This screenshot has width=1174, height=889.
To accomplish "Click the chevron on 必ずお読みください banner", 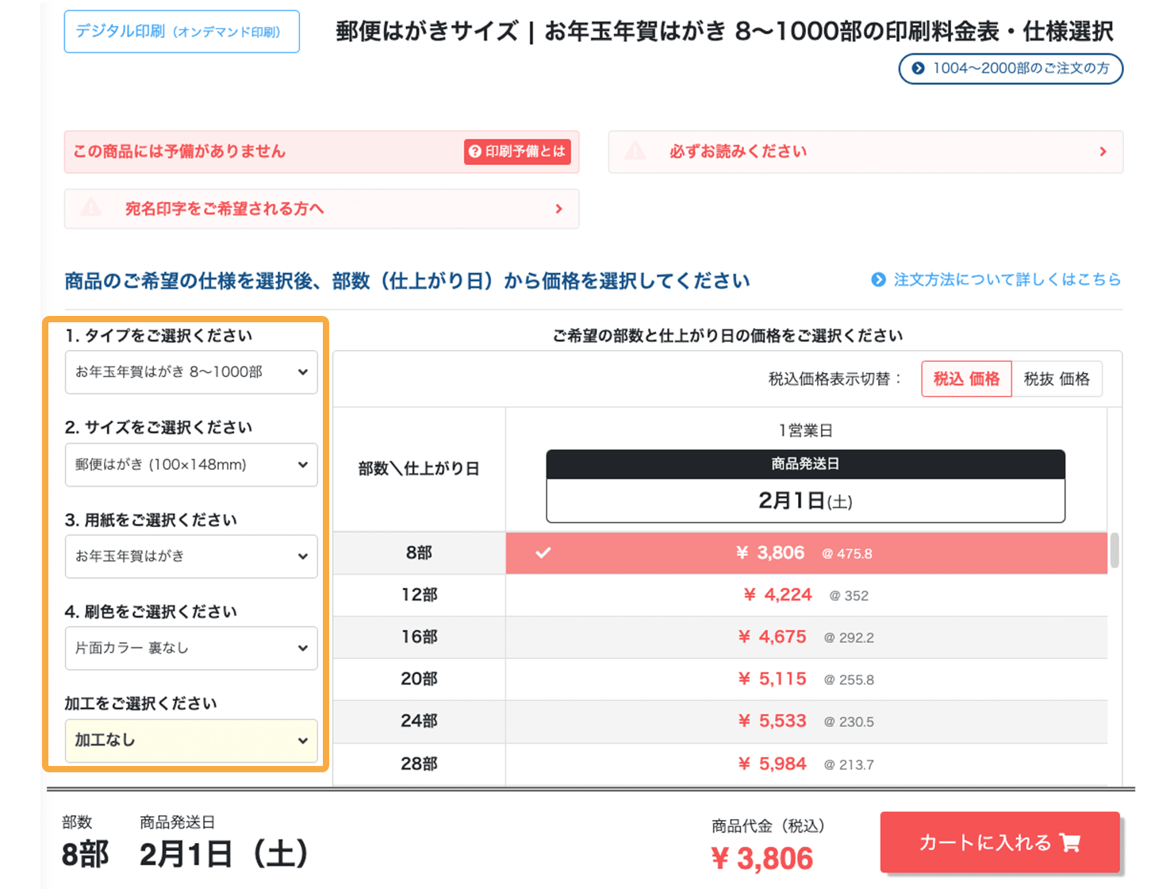I will tap(1102, 151).
